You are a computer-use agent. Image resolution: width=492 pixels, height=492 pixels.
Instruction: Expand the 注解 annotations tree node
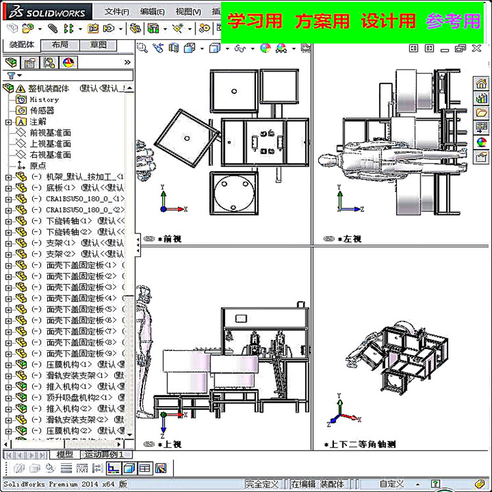[x=9, y=122]
